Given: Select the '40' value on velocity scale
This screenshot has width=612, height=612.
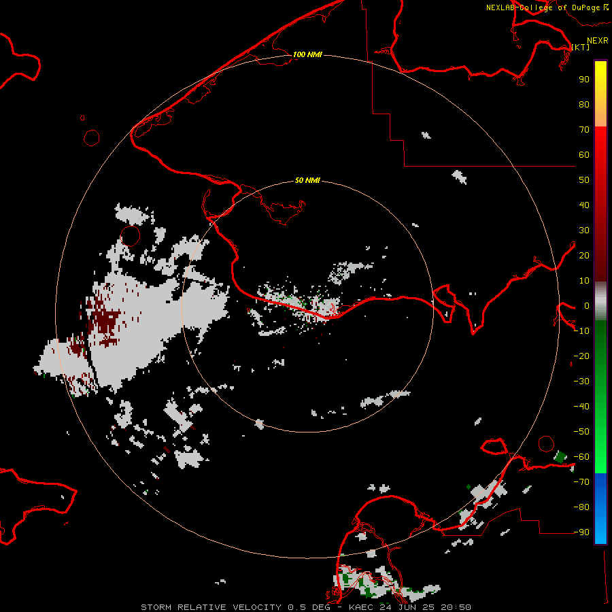Looking at the screenshot, I should (x=584, y=205).
